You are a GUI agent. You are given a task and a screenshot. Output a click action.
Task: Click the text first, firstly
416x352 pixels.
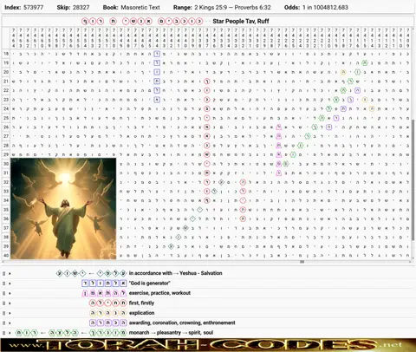(x=141, y=303)
